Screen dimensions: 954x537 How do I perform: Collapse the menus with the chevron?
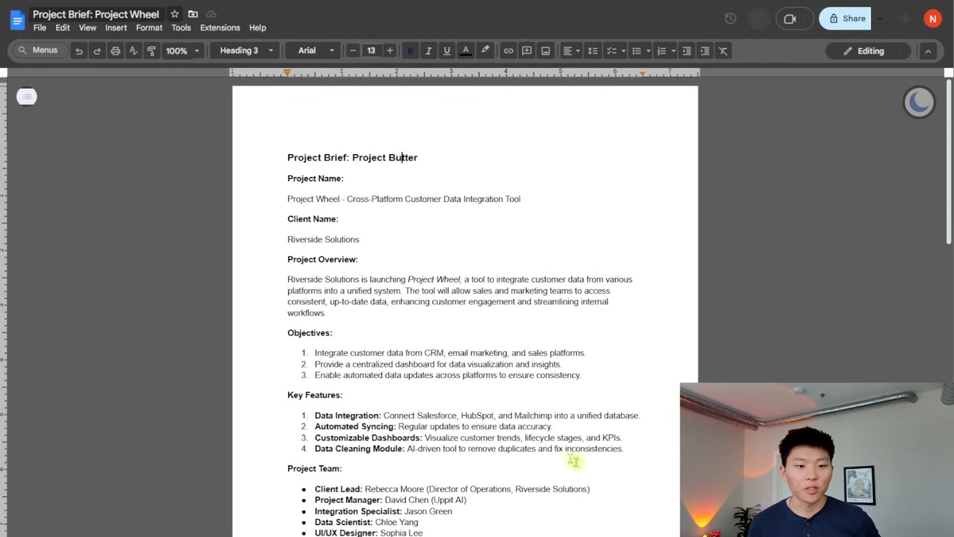[x=928, y=51]
